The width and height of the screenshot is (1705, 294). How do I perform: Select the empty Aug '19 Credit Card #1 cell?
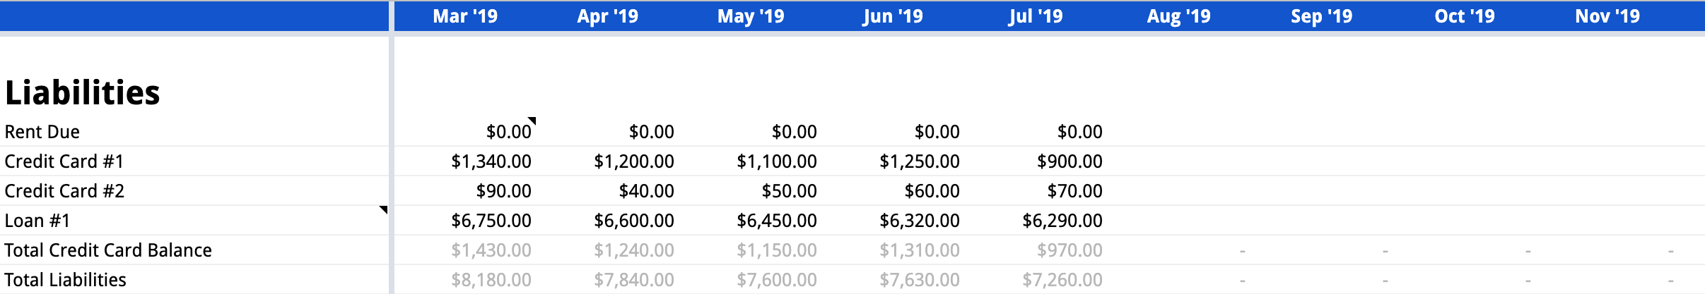click(1178, 161)
